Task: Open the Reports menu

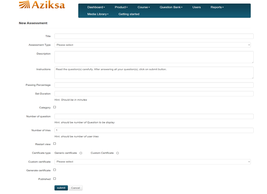Action: (x=217, y=7)
